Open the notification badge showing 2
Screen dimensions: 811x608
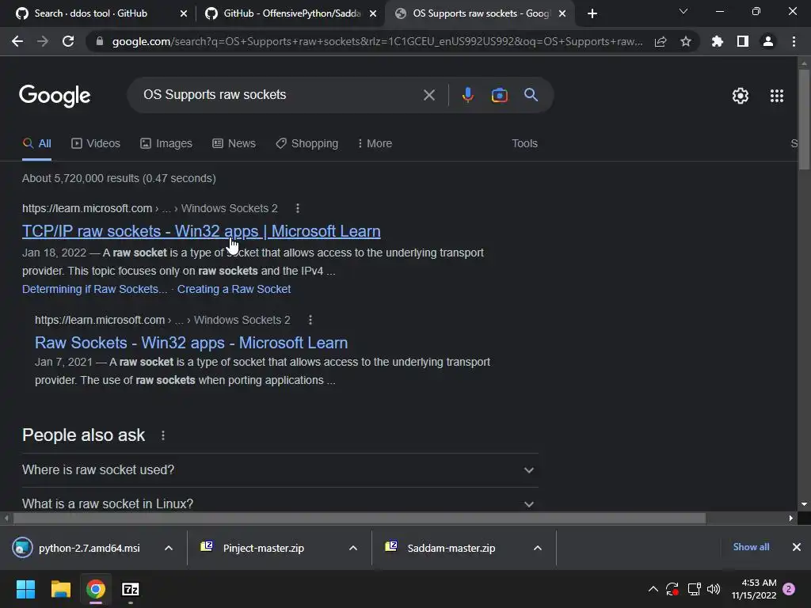(789, 589)
